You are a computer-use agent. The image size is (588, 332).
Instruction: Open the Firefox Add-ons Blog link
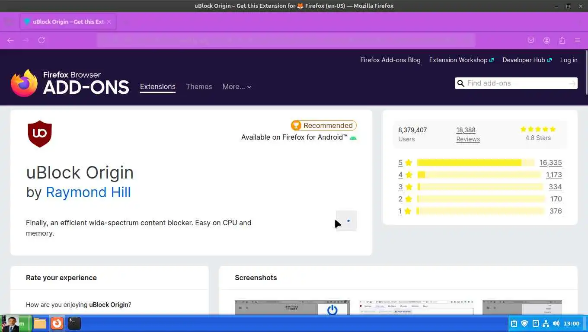390,60
